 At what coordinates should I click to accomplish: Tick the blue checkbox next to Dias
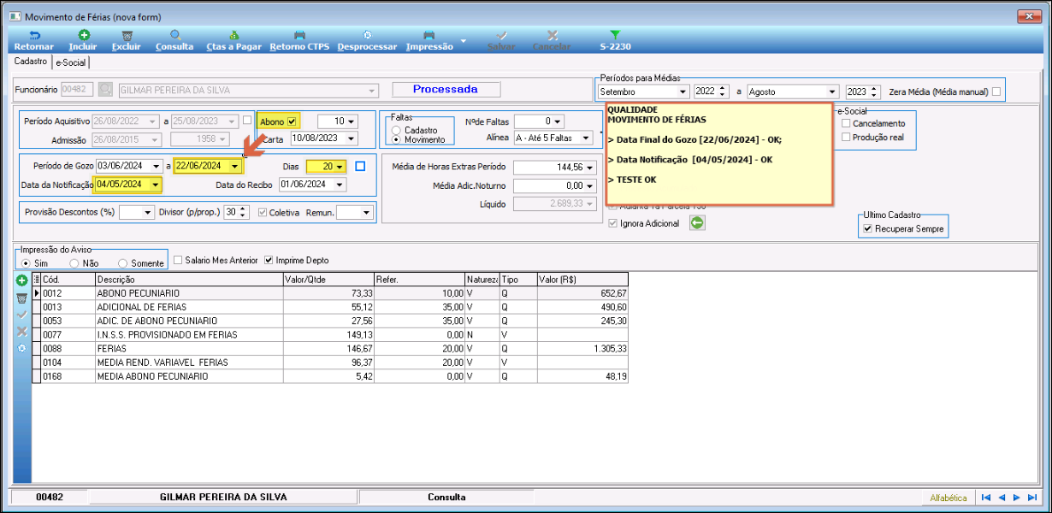click(360, 166)
